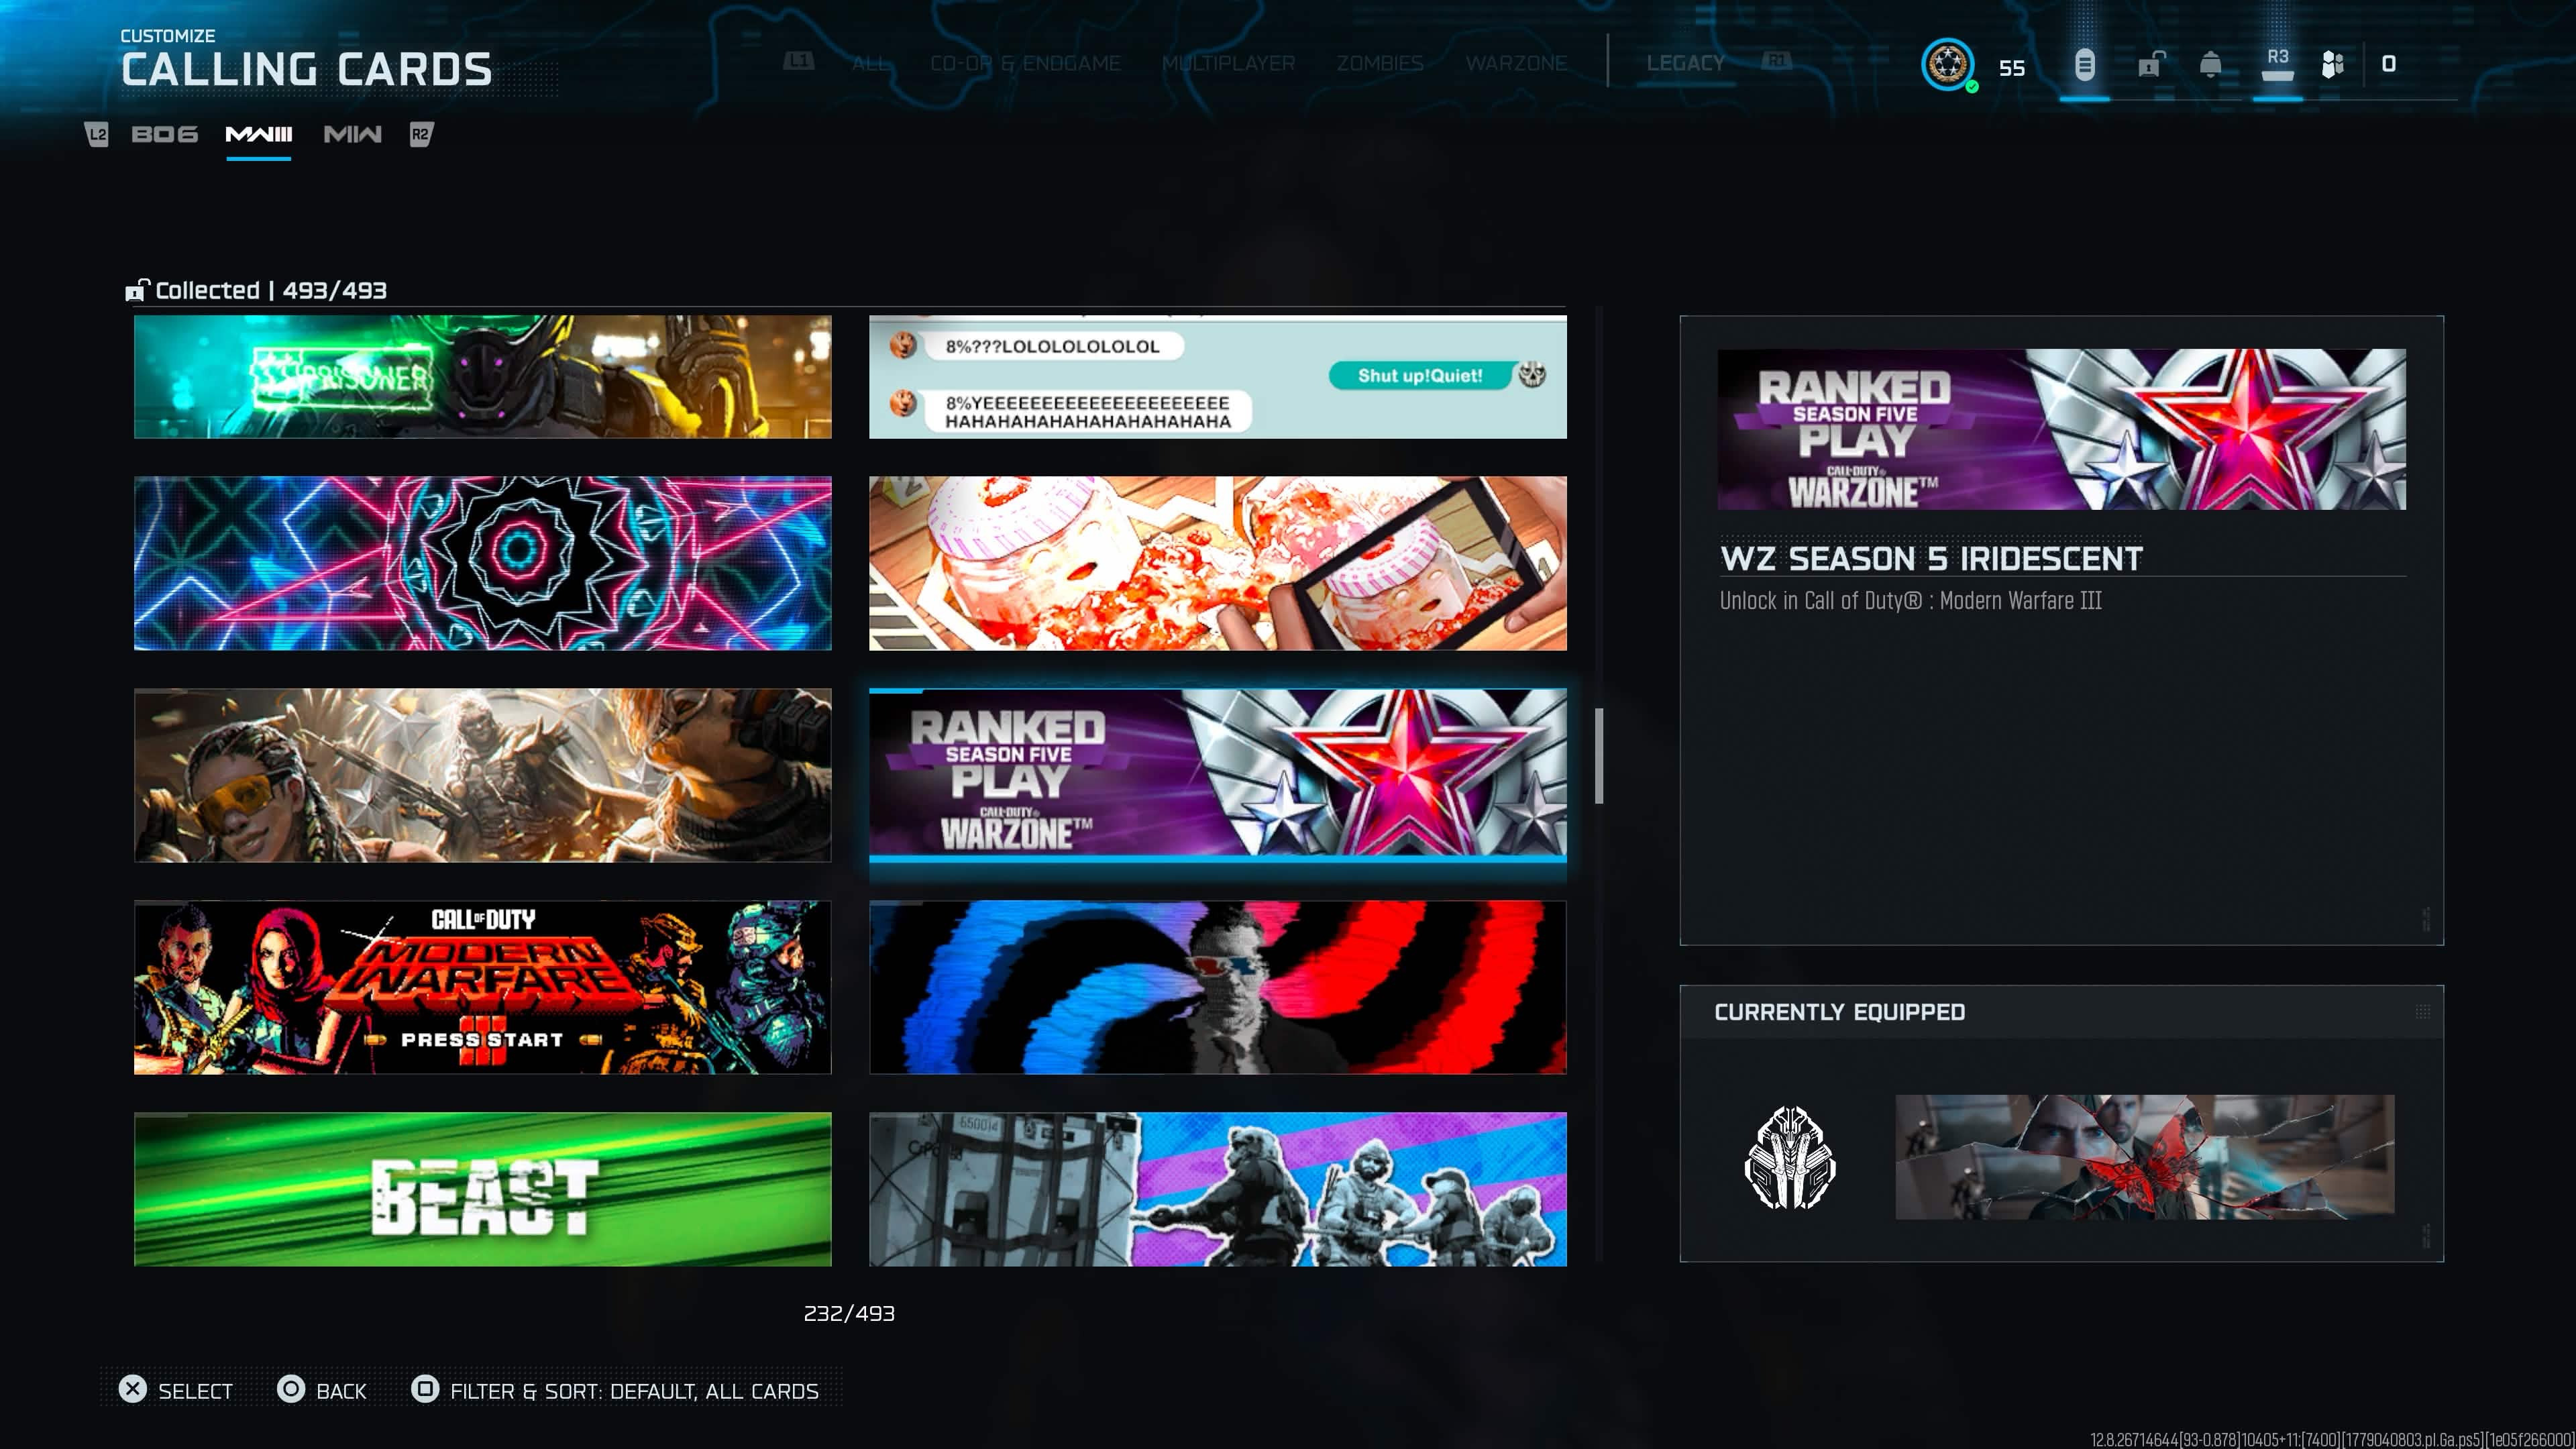Select the neon kaleidoscope pattern card
The height and width of the screenshot is (1449, 2576).
click(x=483, y=563)
